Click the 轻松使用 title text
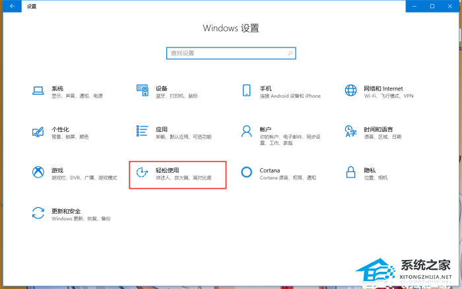Image resolution: width=462 pixels, height=289 pixels. point(167,170)
